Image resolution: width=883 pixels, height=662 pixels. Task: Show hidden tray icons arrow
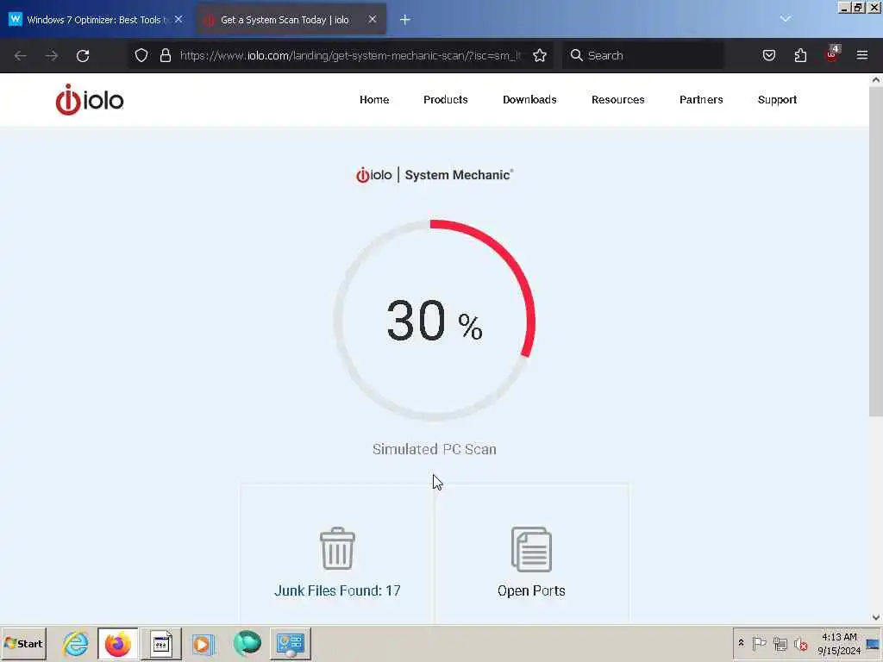[x=741, y=643]
